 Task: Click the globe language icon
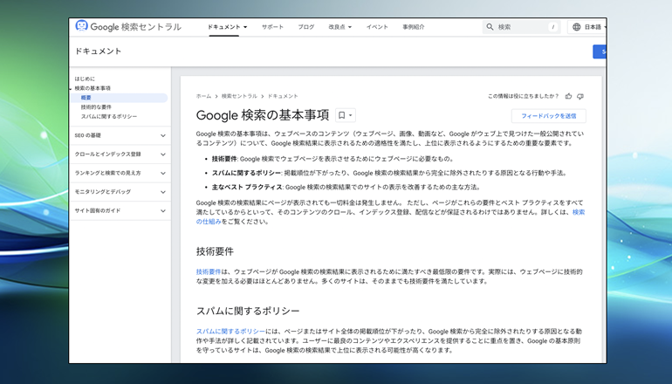(577, 27)
